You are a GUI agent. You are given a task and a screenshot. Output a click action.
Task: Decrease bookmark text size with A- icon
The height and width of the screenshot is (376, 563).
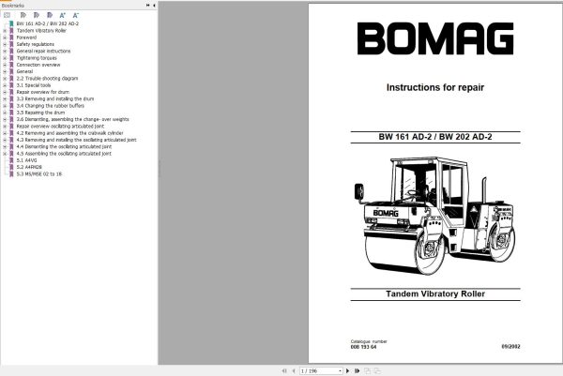[75, 15]
